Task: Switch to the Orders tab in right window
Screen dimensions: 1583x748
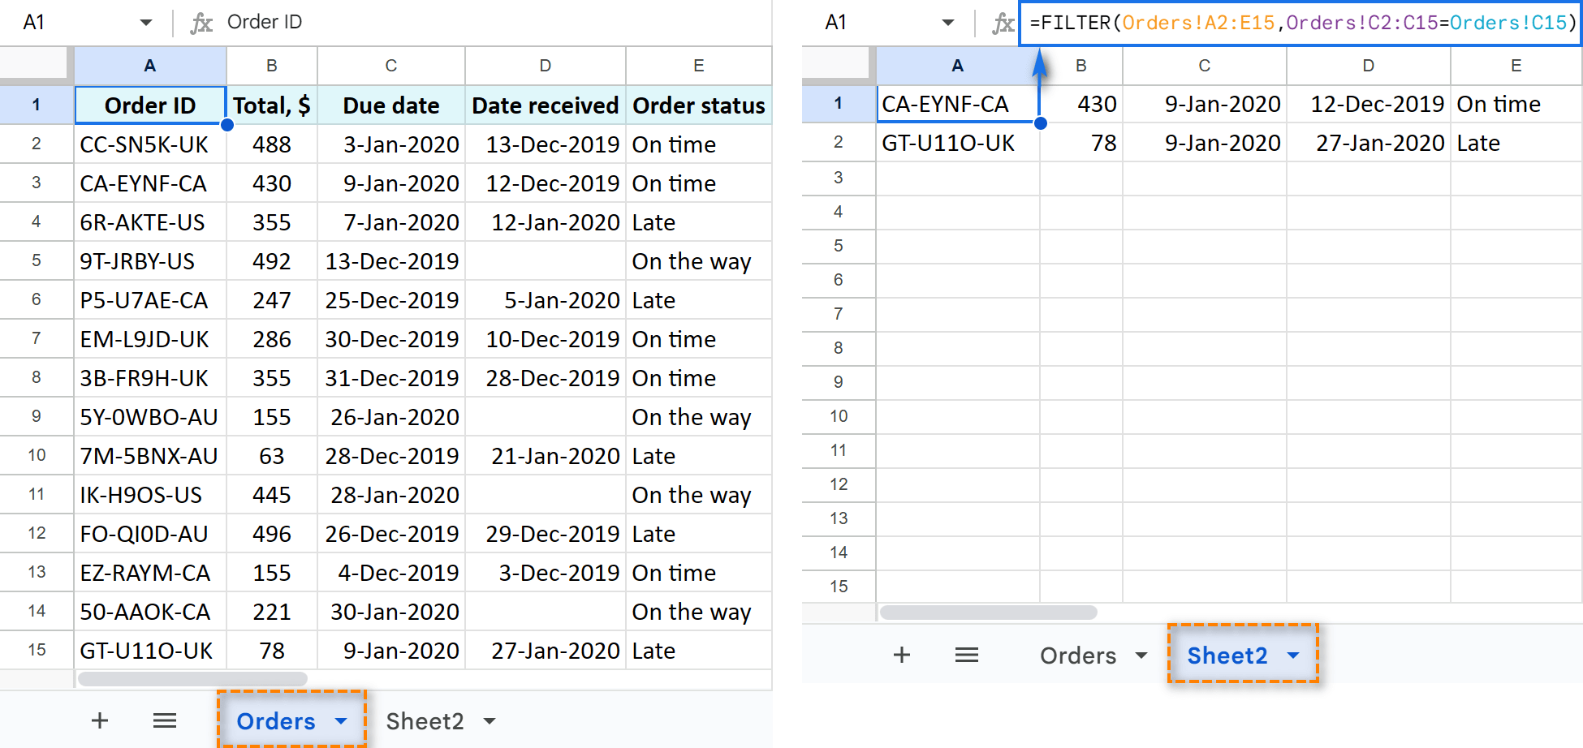Action: click(x=1078, y=655)
